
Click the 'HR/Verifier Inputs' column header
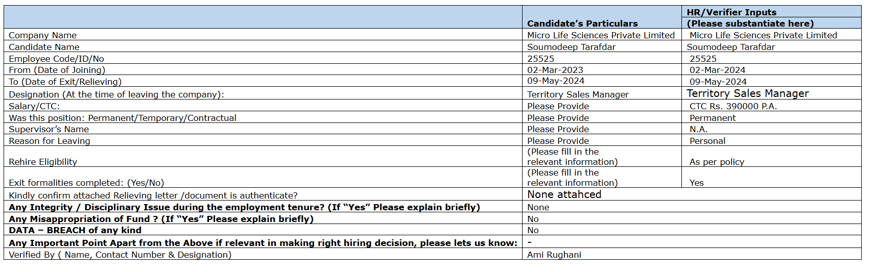[x=731, y=12]
